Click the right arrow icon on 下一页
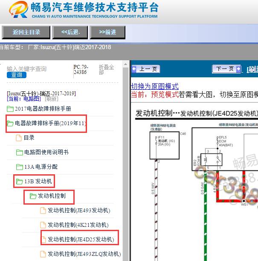Viewport: 258px width, 261px height. tap(238, 69)
